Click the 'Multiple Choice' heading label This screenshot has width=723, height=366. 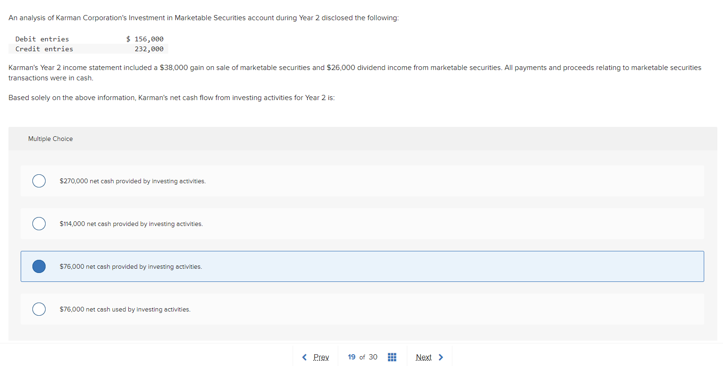pyautogui.click(x=50, y=139)
